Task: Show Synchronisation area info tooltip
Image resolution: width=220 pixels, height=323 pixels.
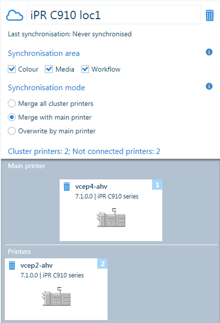Action: pyautogui.click(x=209, y=52)
